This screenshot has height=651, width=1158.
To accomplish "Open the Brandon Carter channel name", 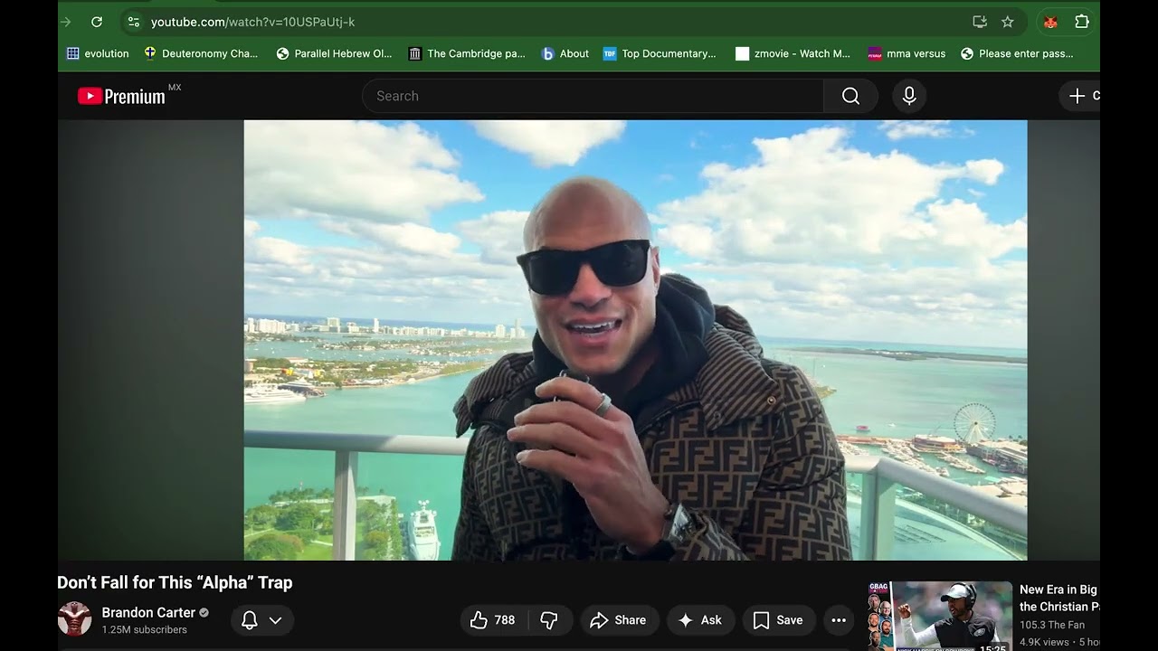I will coord(148,612).
